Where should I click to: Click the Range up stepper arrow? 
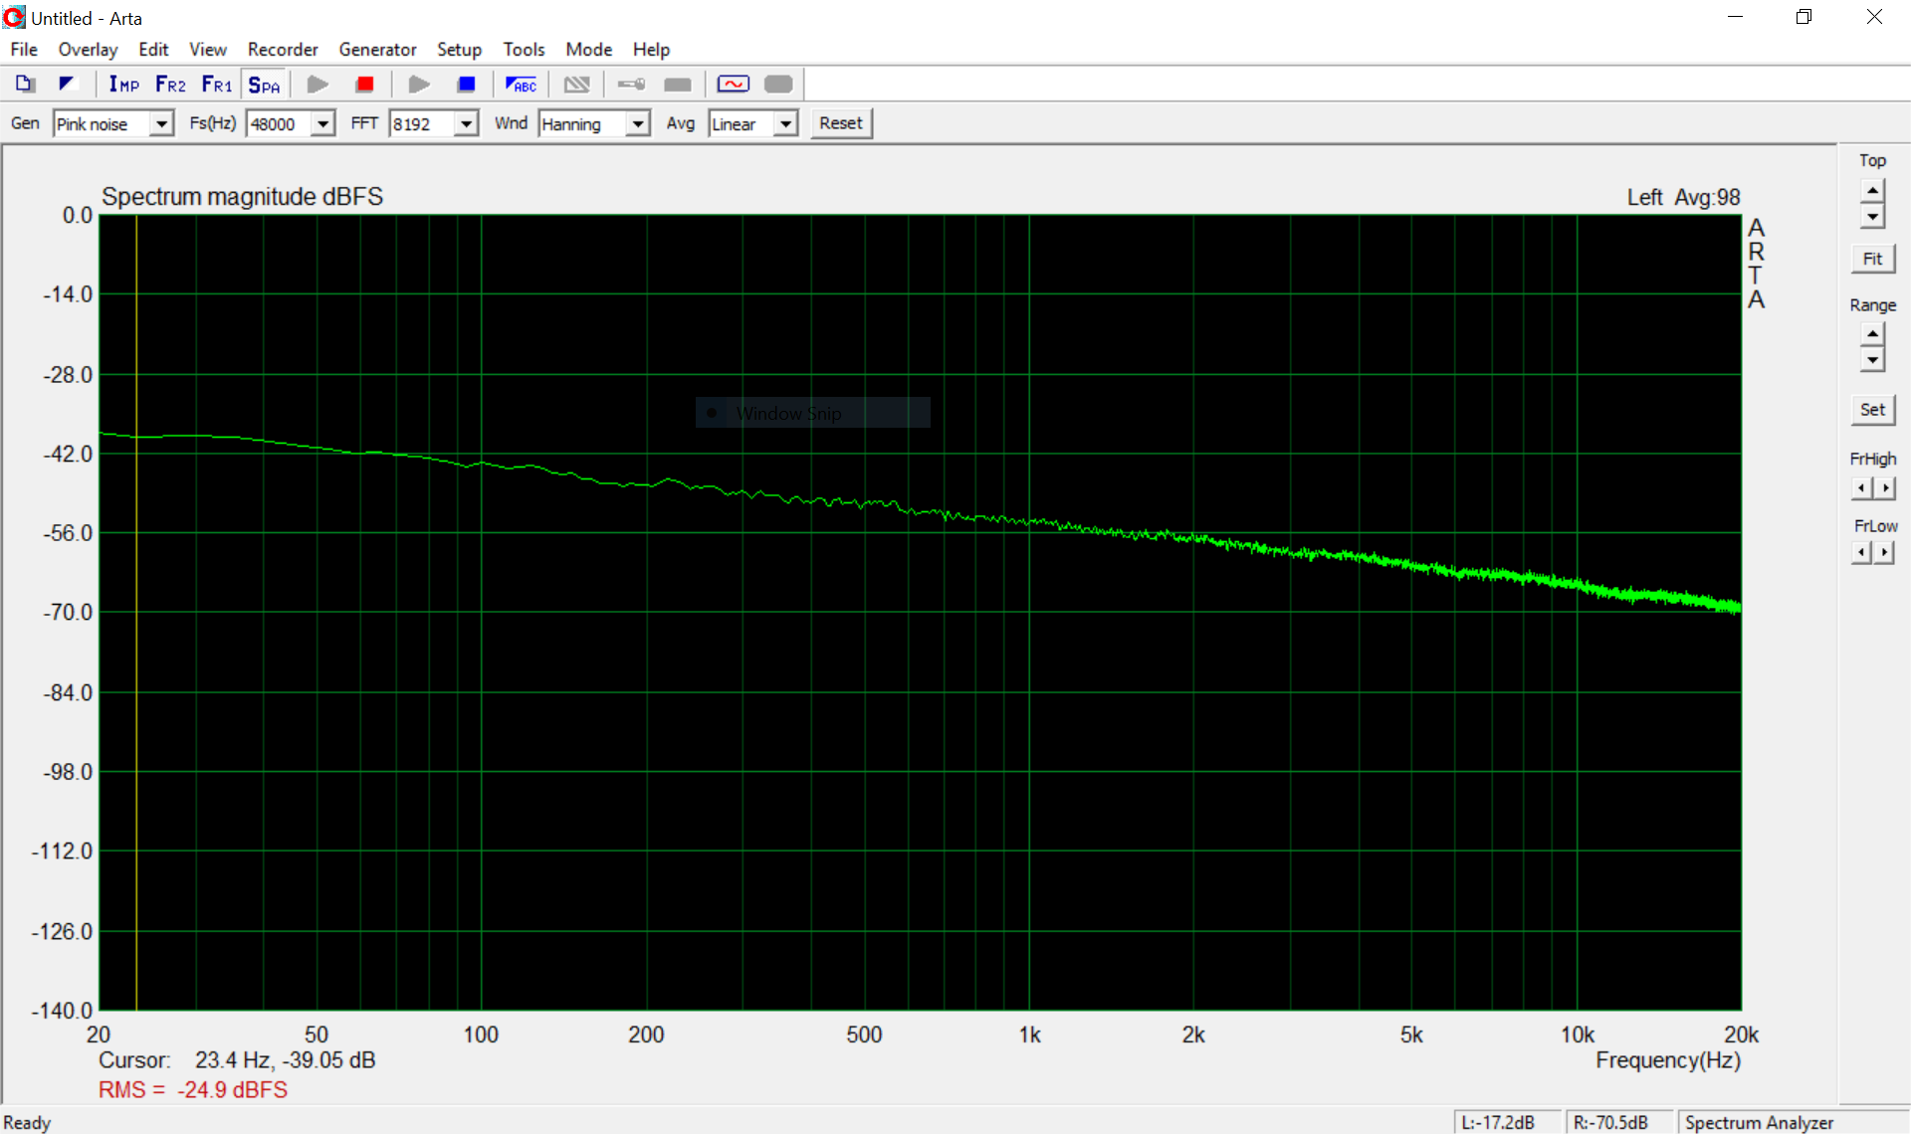1872,334
